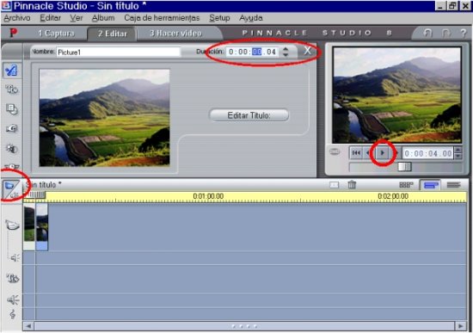The image size is (473, 333).
Task: Open the Titles tool in the toolbox
Action: pos(12,89)
